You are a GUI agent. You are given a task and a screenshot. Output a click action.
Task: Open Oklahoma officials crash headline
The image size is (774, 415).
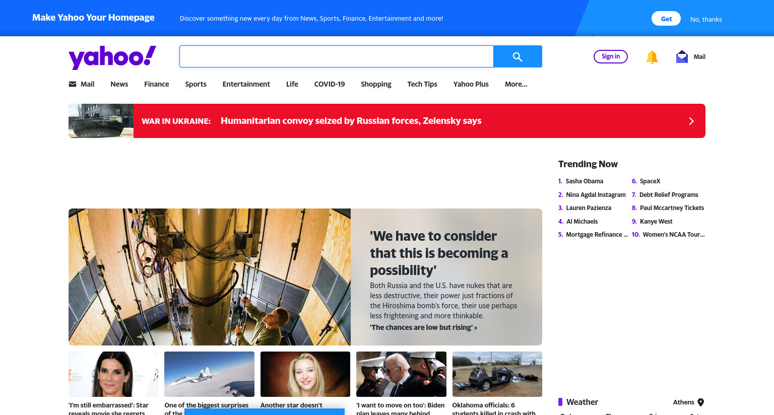tap(494, 408)
